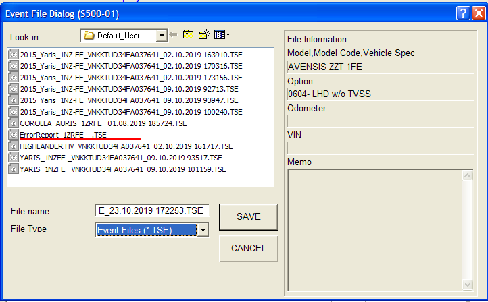Open the File Type dropdown list
Image resolution: width=488 pixels, height=302 pixels.
[x=202, y=231]
